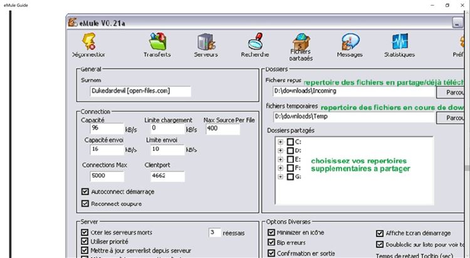Open the Recherche magnifier icon
The image size is (470, 258).
[256, 41]
